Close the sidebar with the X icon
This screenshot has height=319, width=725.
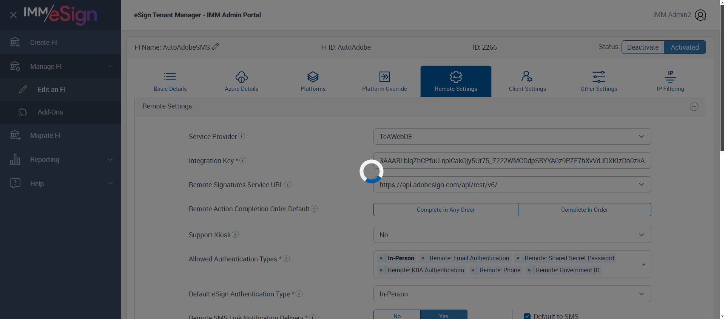13,15
